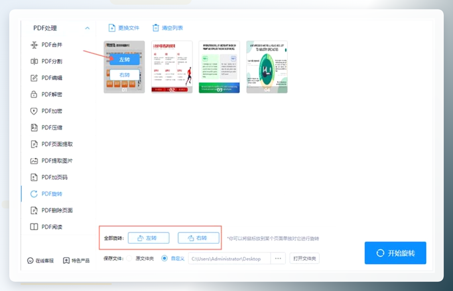Rotate all pages right via 全部旋转 右转
Image resolution: width=453 pixels, height=291 pixels.
[x=198, y=238]
